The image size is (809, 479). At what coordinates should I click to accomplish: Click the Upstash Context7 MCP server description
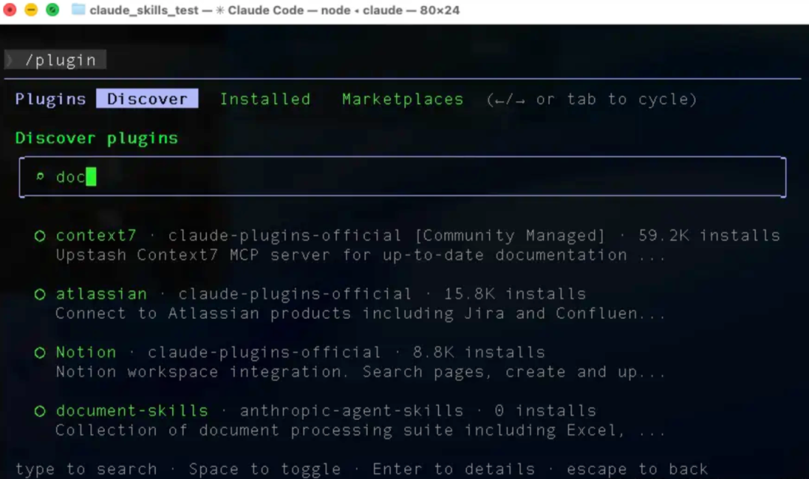[360, 254]
